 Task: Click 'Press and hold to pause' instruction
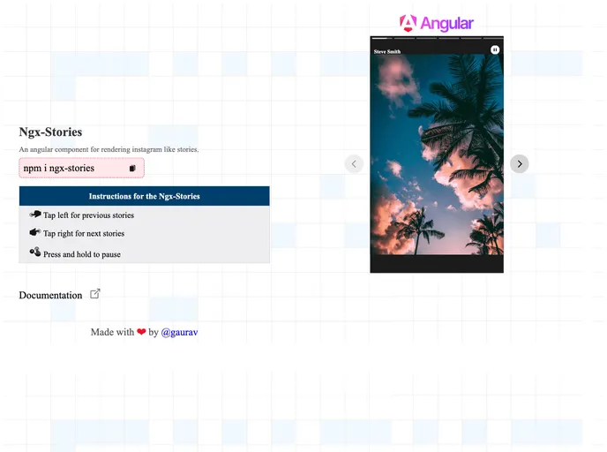click(82, 254)
